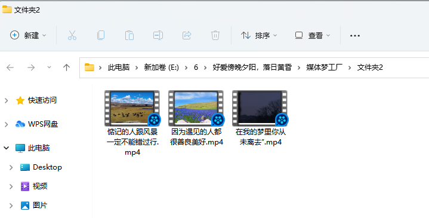Click the Copy icon in toolbar
429x218 pixels.
pyautogui.click(x=101, y=35)
